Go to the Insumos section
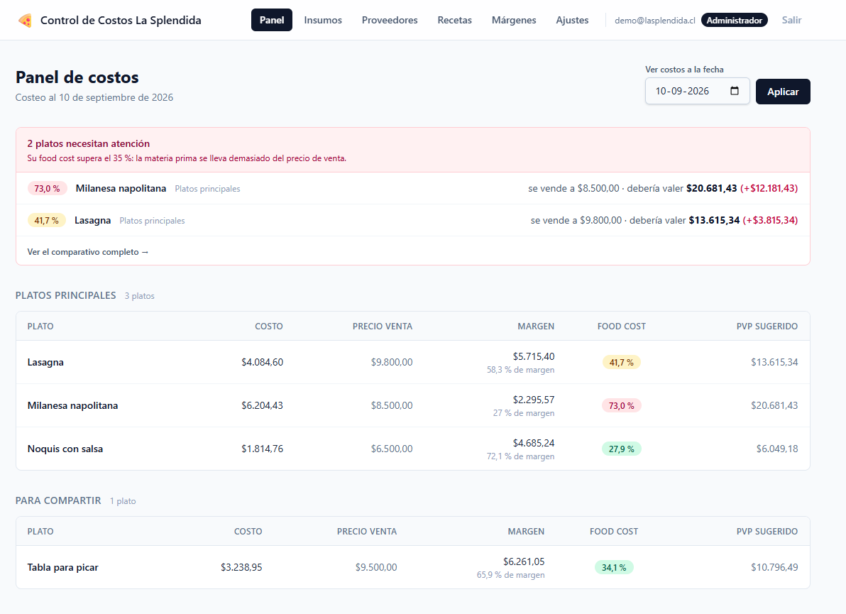846x614 pixels. coord(323,20)
